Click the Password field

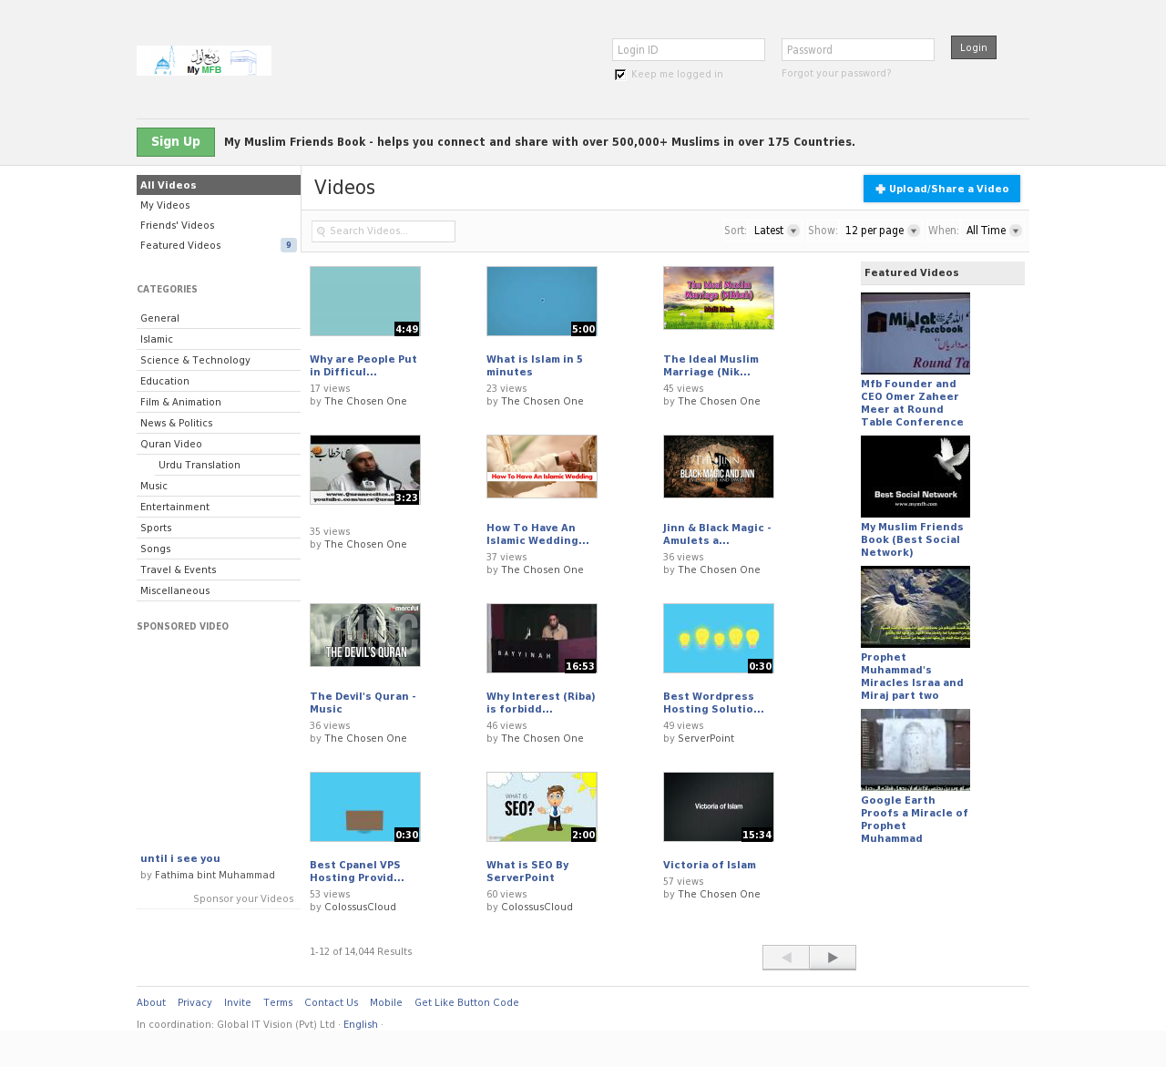click(858, 50)
